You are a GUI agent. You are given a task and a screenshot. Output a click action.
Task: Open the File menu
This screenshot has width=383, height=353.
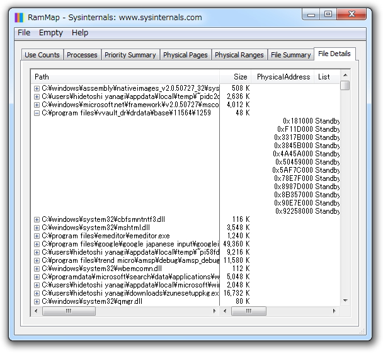24,33
